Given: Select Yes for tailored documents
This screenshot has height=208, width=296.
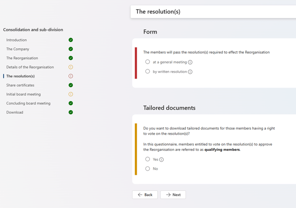Looking at the screenshot, I should [148, 159].
